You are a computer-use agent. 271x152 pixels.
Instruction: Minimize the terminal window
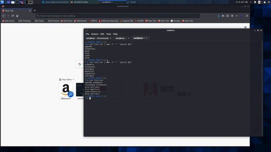tap(255, 30)
